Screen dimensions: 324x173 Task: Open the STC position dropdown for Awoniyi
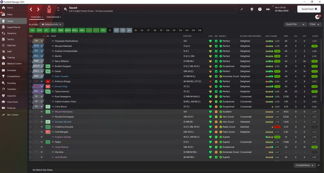pos(42,91)
